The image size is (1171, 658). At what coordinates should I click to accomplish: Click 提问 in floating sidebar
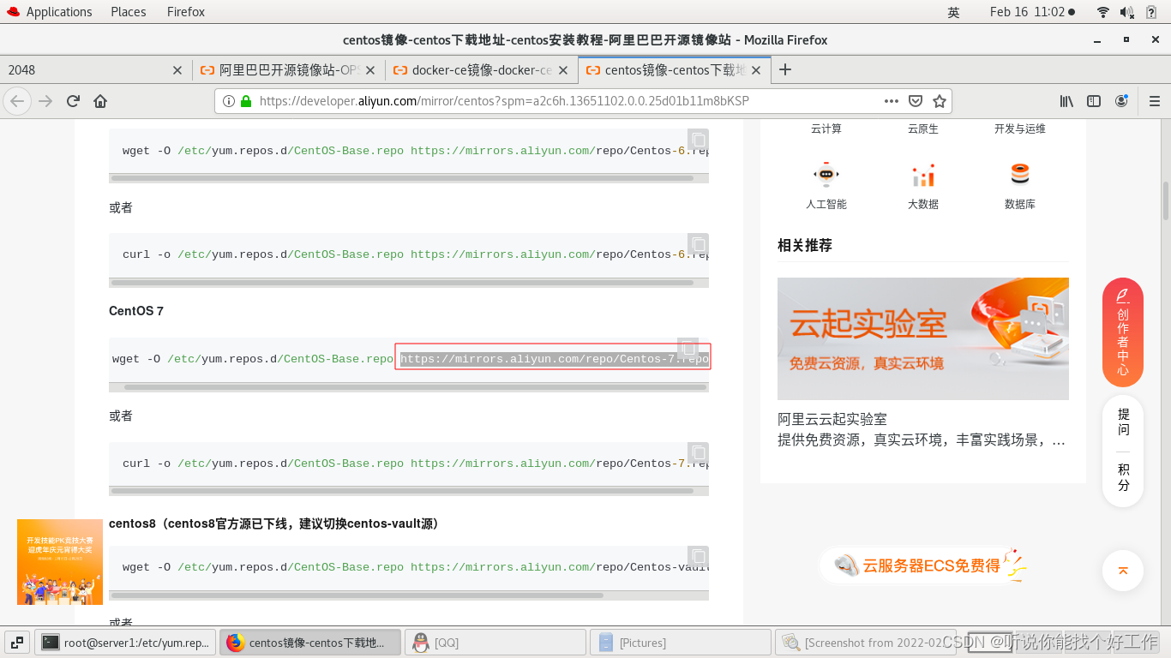pos(1123,422)
